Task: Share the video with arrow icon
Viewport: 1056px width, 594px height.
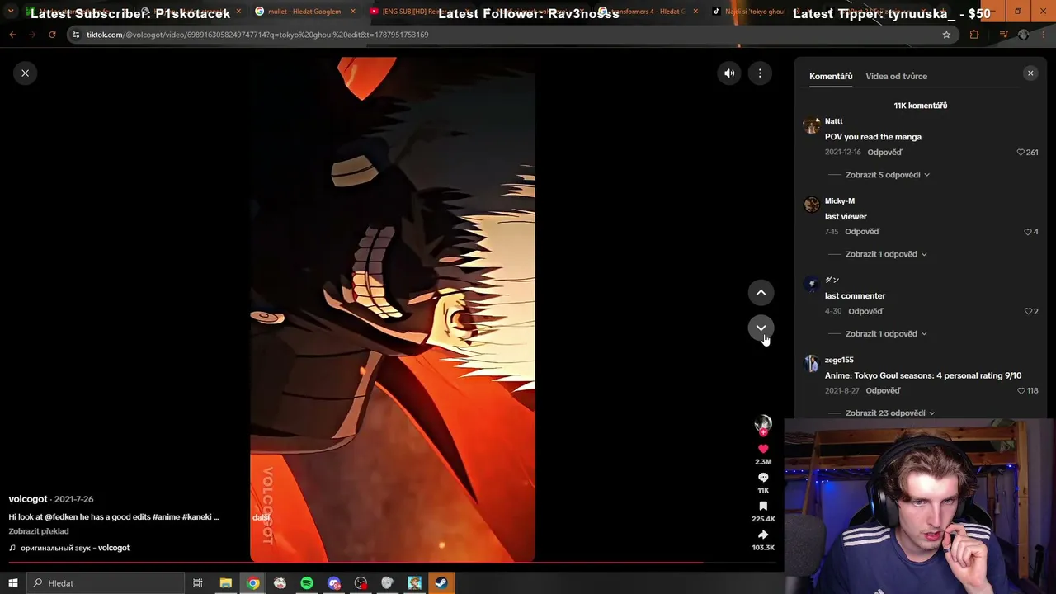Action: coord(763,535)
